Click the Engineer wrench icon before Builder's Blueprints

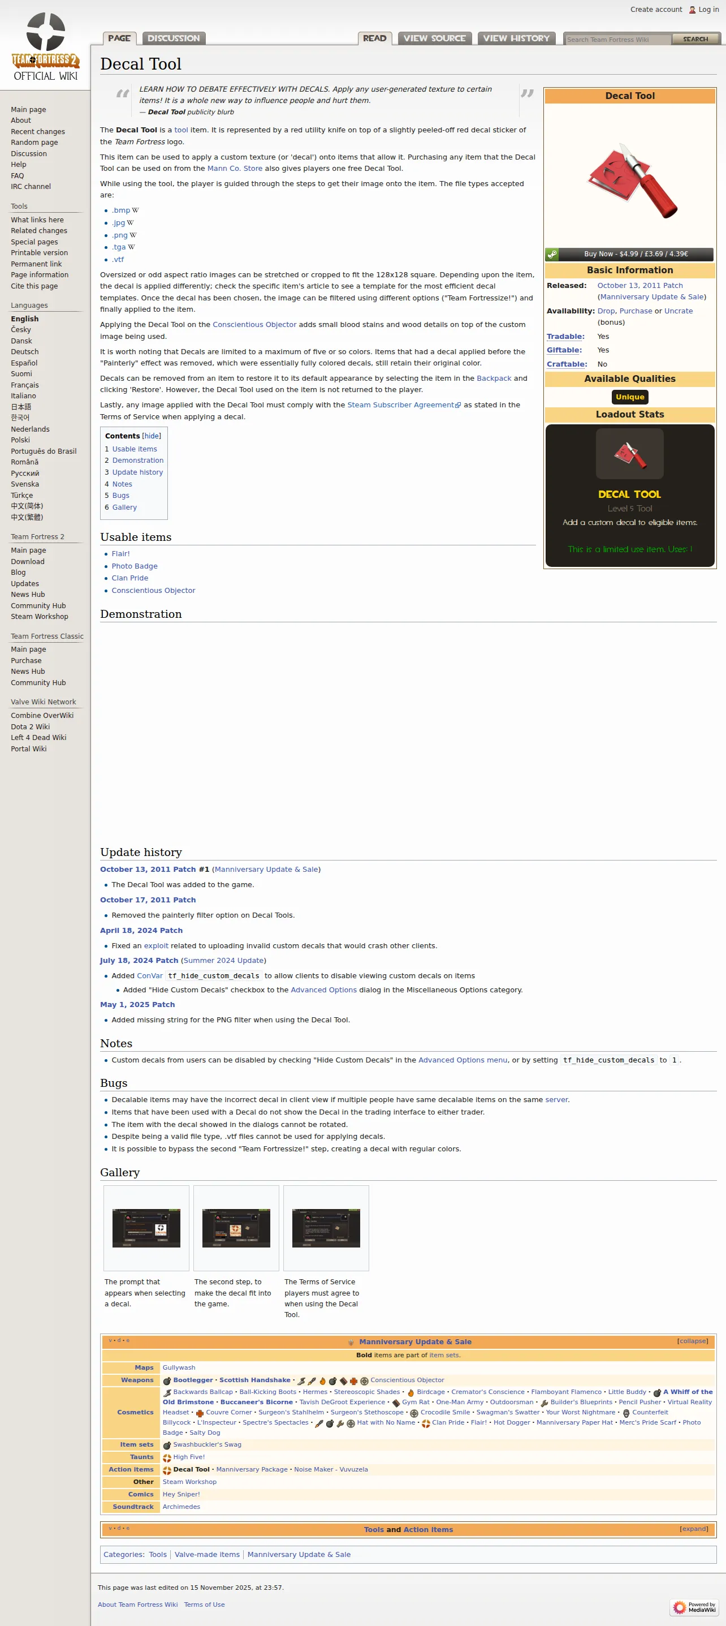pyautogui.click(x=544, y=1403)
